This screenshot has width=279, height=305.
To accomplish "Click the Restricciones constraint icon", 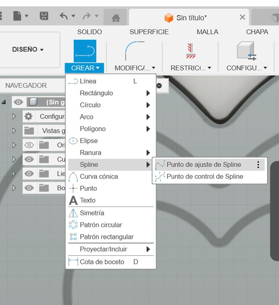I will pyautogui.click(x=190, y=51).
